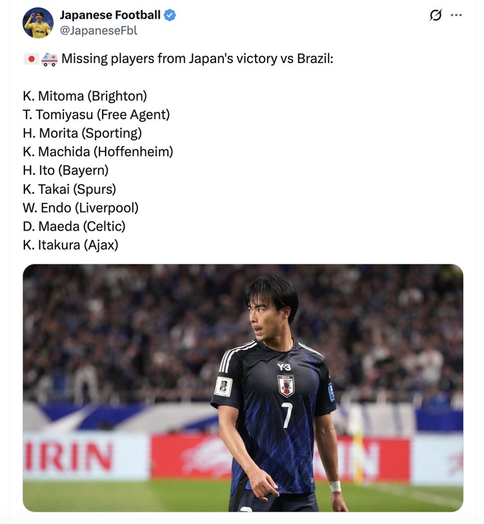Click the Japan flag emoji
484x524 pixels.
(30, 59)
